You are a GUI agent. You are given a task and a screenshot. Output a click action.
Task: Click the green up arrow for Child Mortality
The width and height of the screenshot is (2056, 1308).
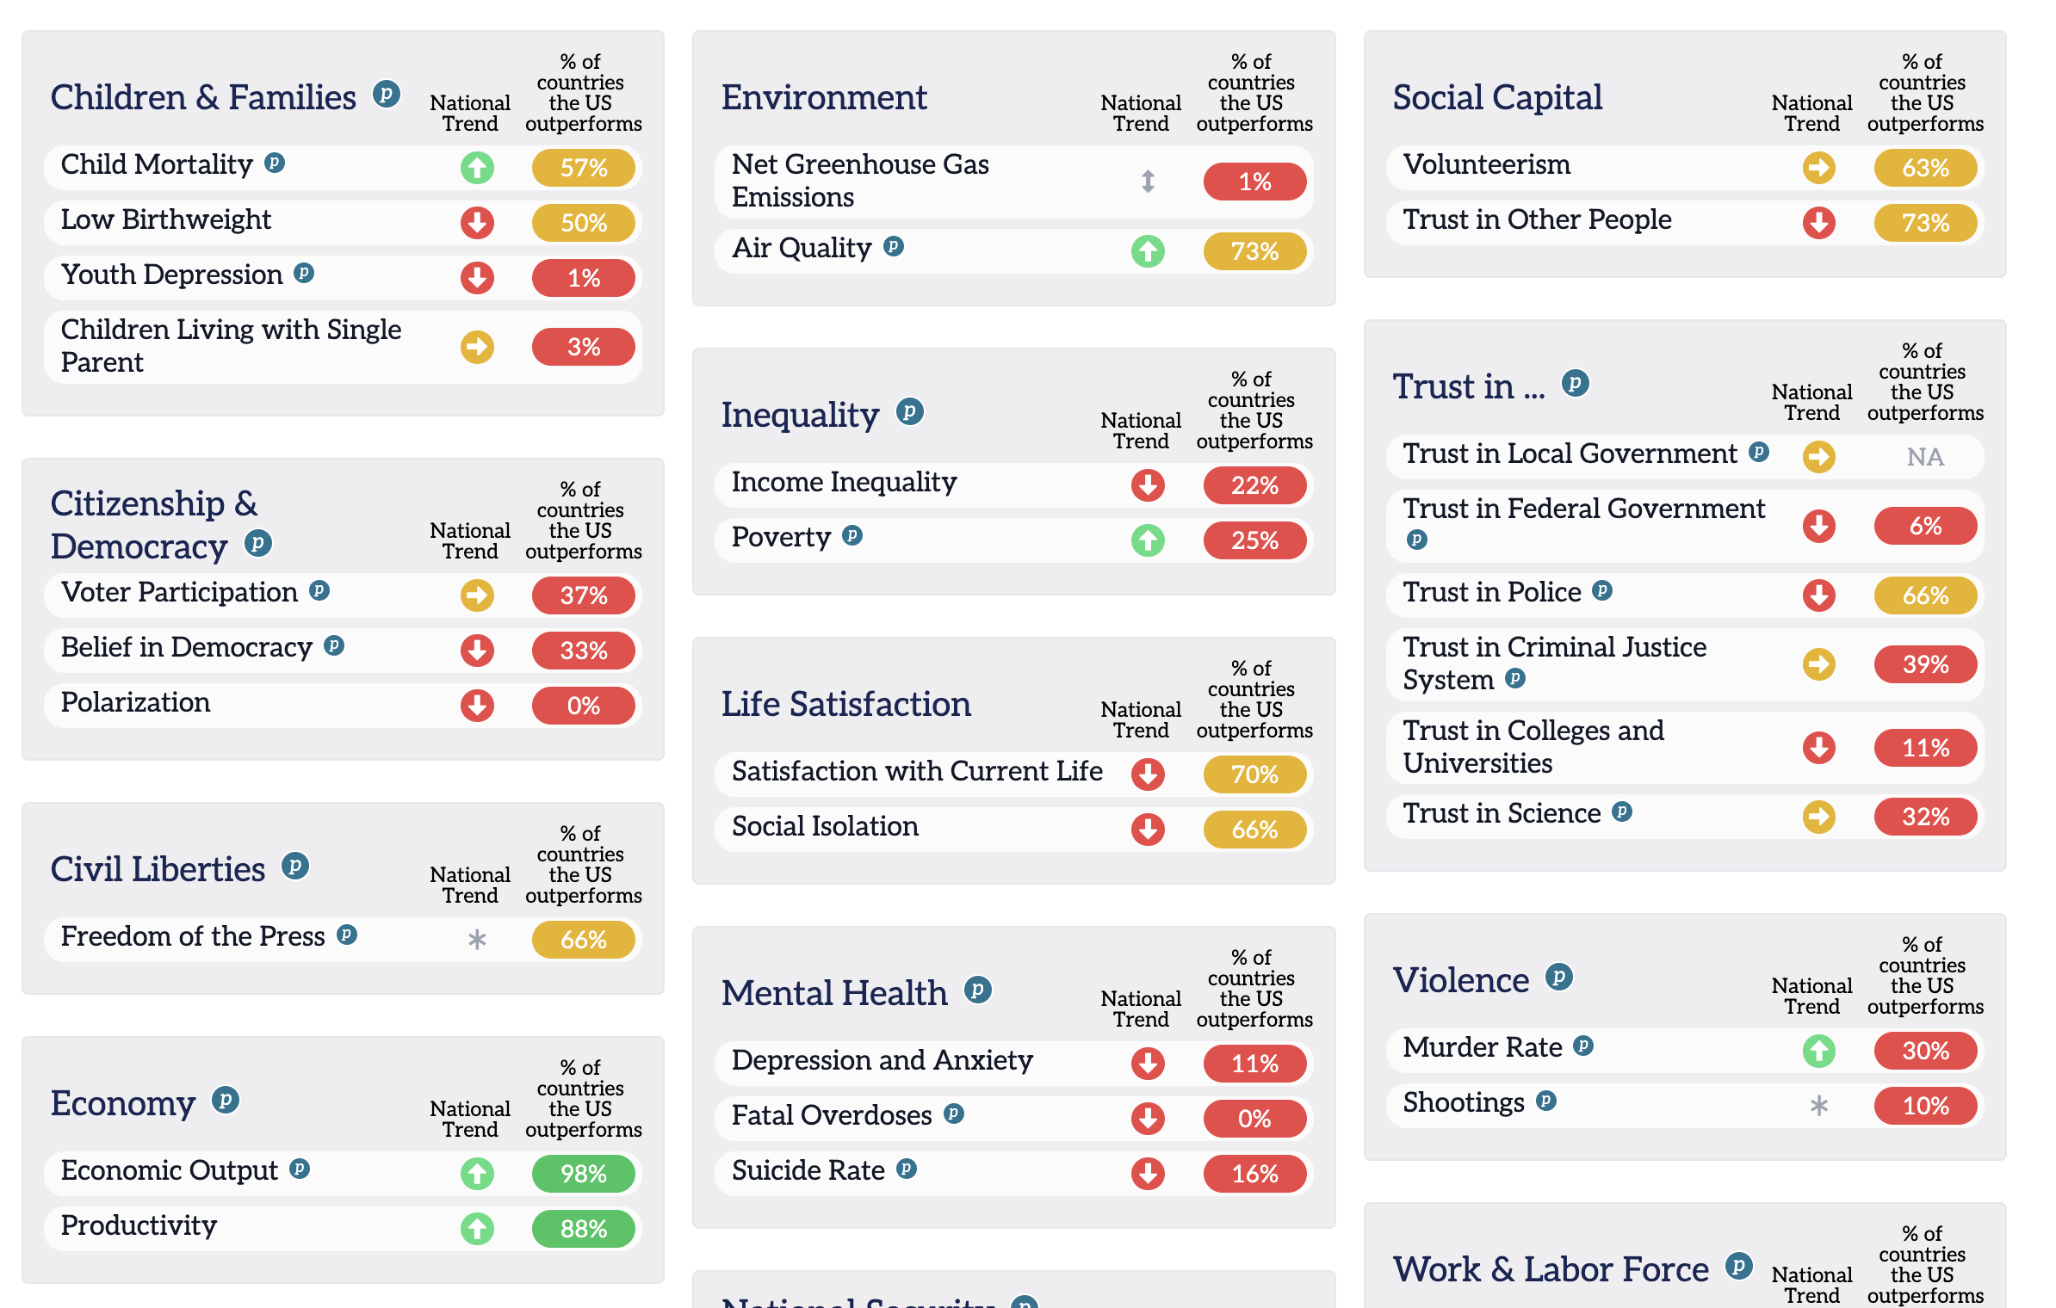click(x=477, y=168)
